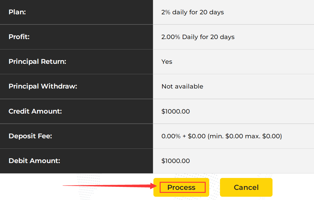The image size is (314, 200).
Task: Click the 'Yes' principal return value
Action: click(x=167, y=62)
